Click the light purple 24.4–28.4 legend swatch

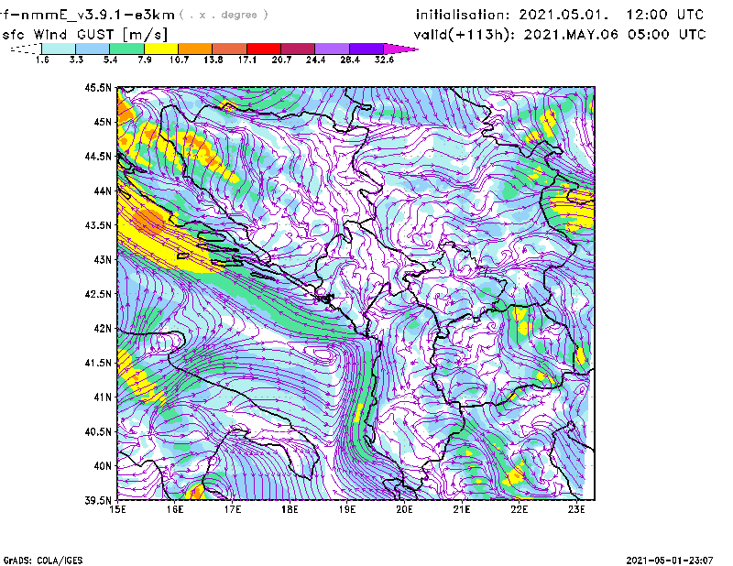[x=333, y=49]
